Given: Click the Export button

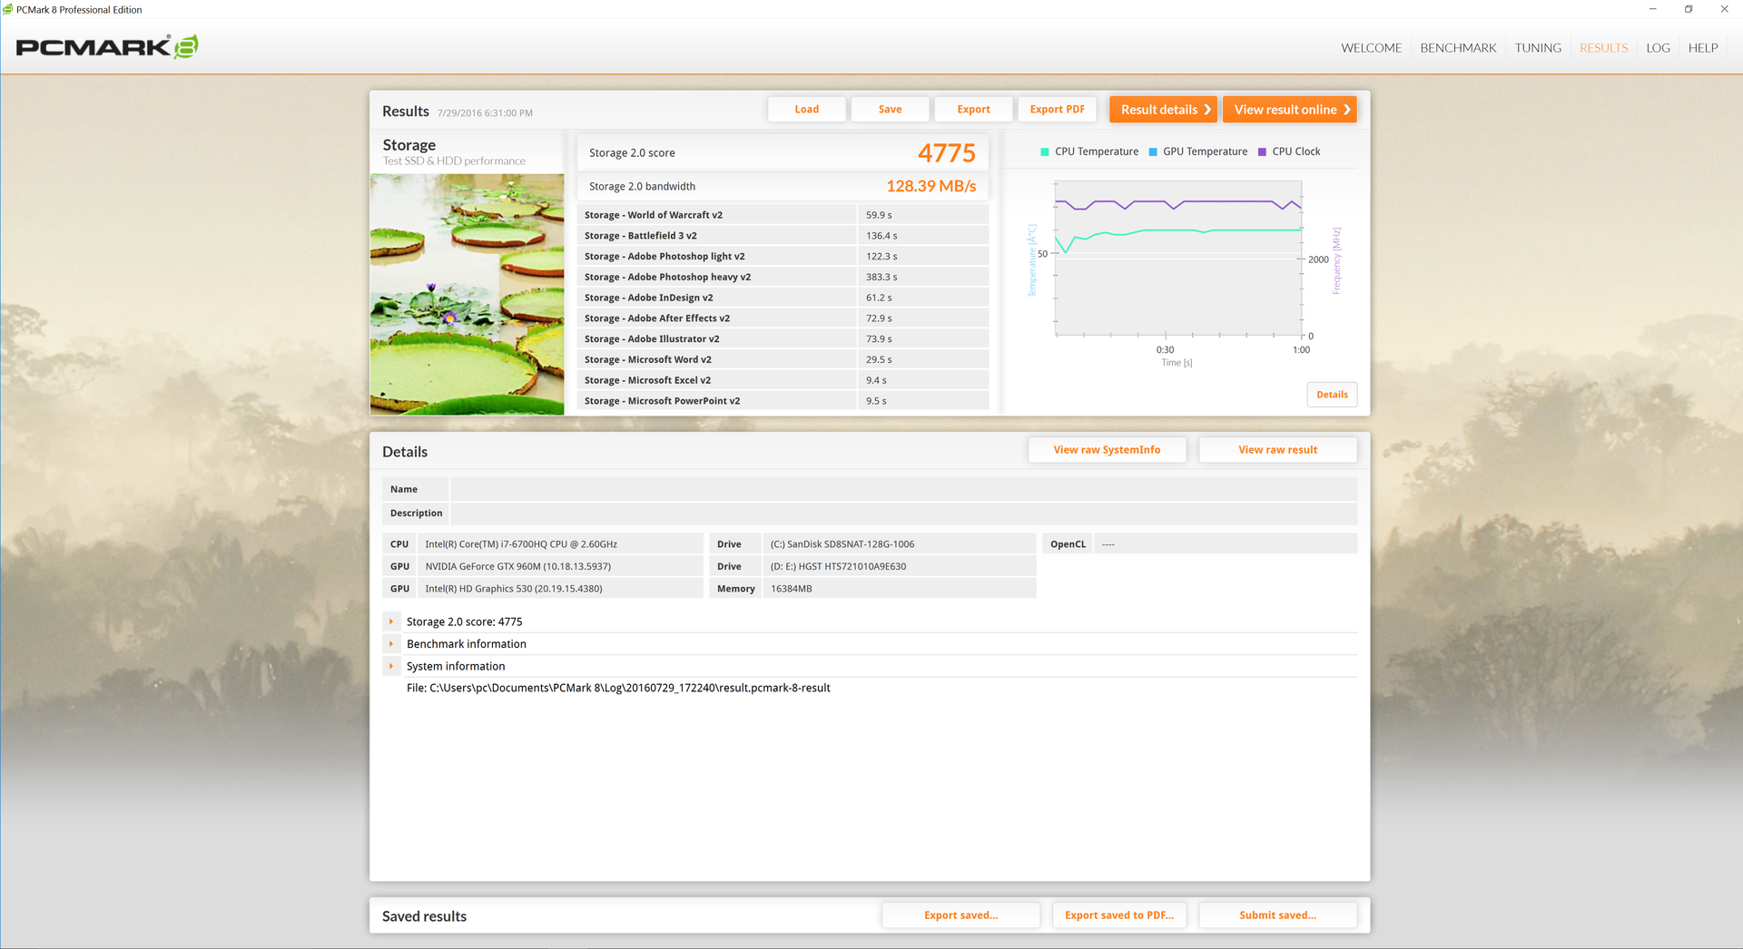Looking at the screenshot, I should (x=974, y=109).
